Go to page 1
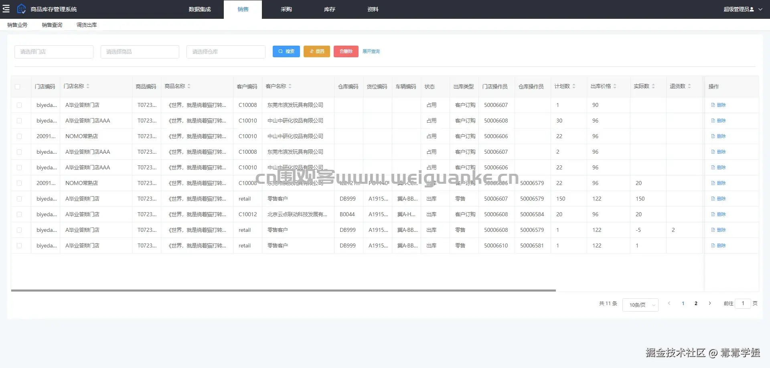Viewport: 770px width, 368px height. (683, 304)
